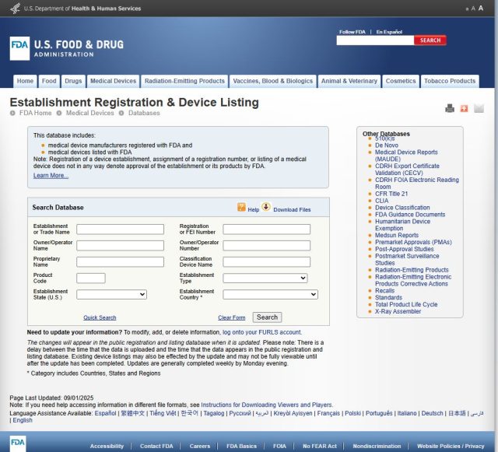The height and width of the screenshot is (452, 498).
Task: Click the Proprietary Name field
Action: click(x=120, y=261)
